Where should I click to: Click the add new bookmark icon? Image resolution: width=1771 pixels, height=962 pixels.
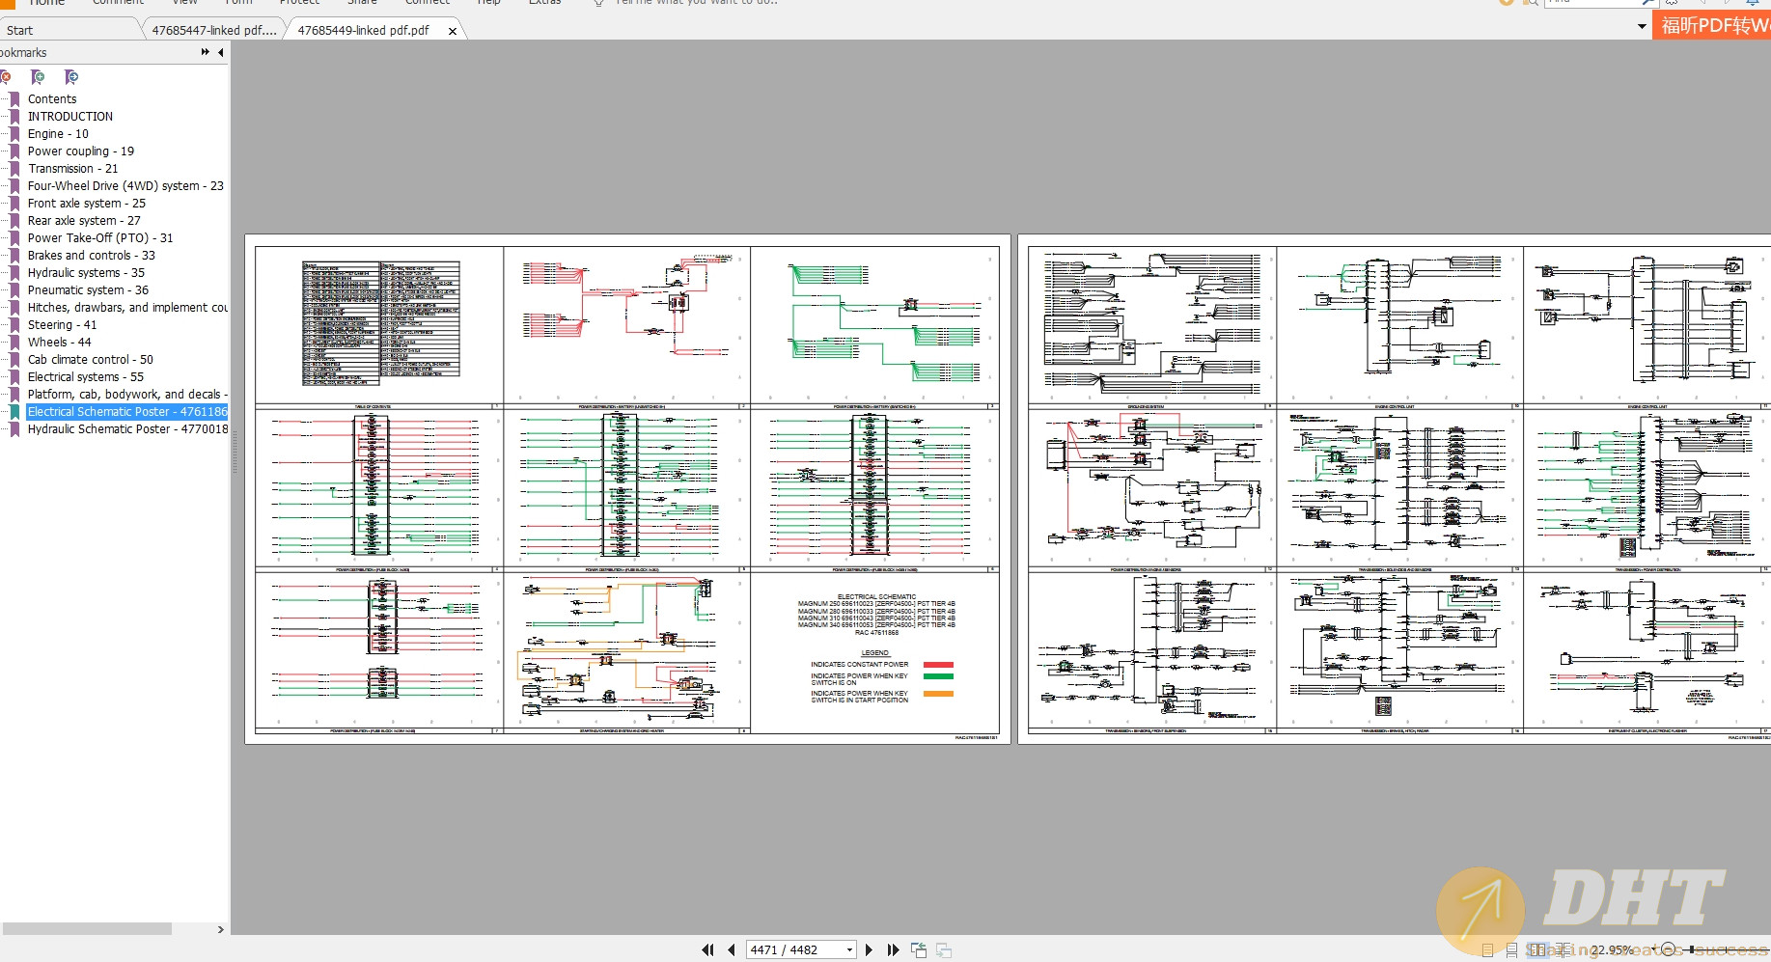[38, 77]
